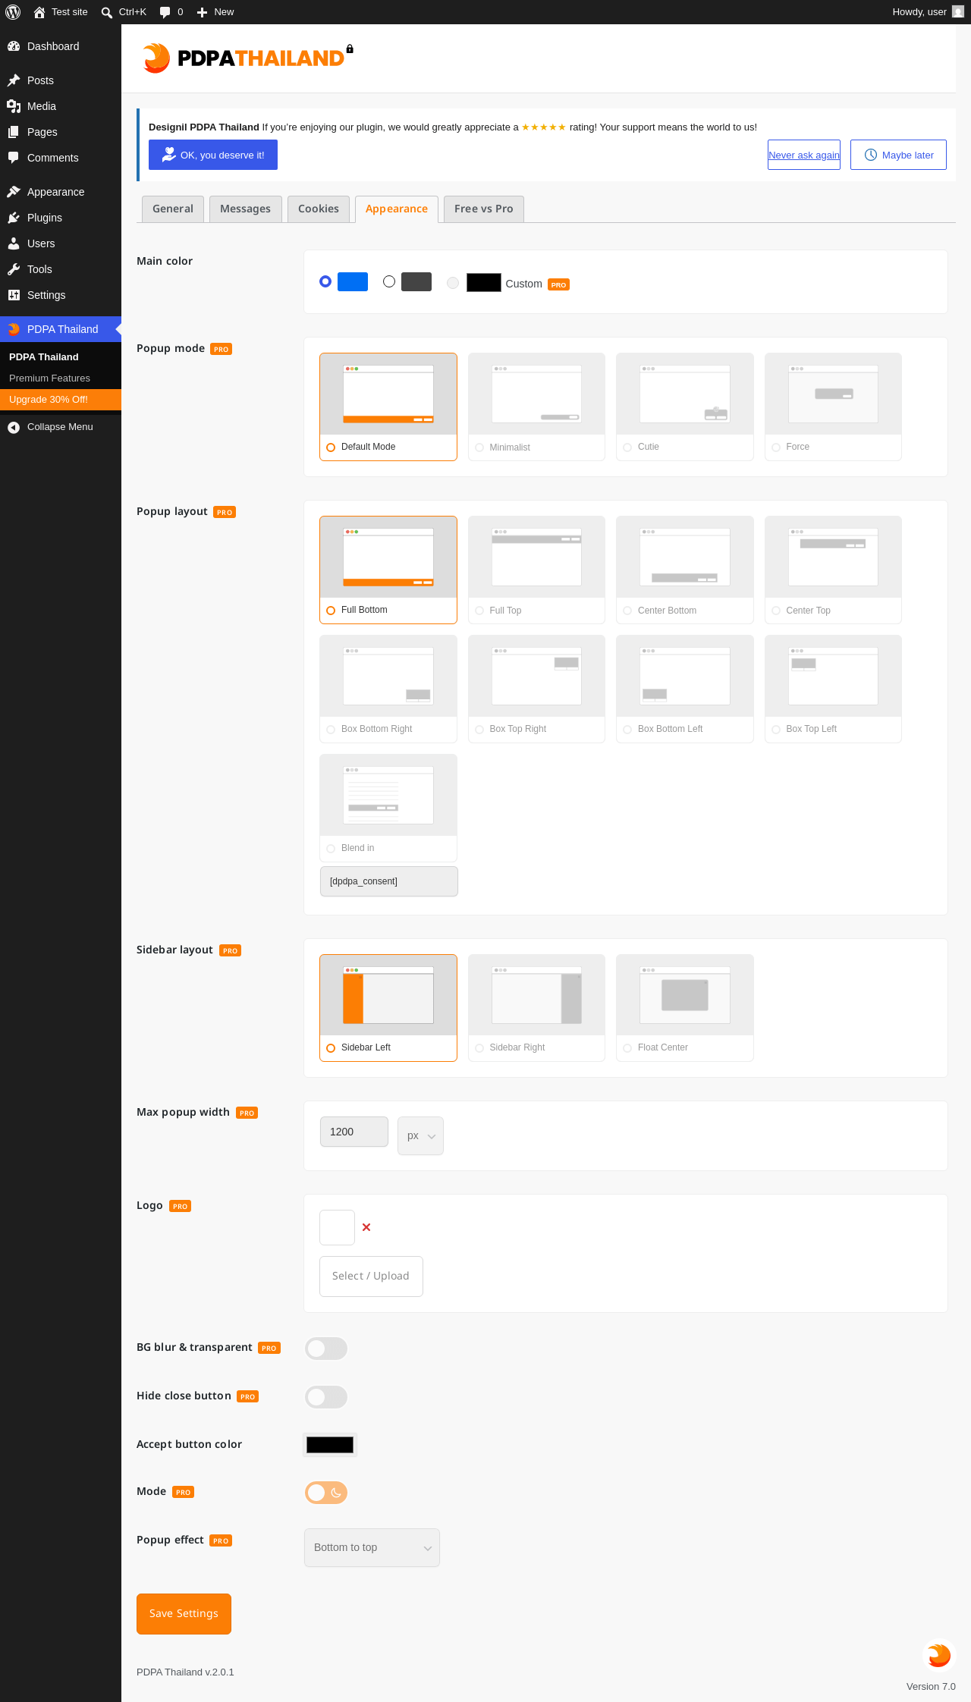Click the [dpdpa_consent] shortcode field
This screenshot has height=1702, width=971.
coord(389,881)
